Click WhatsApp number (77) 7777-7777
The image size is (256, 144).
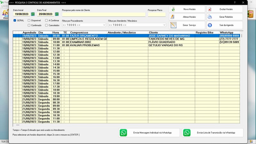229,39
